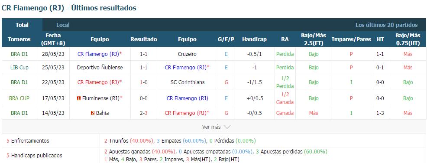427x163 pixels.
Task: Click the red card icon beside Bahia
Action: tap(93, 113)
